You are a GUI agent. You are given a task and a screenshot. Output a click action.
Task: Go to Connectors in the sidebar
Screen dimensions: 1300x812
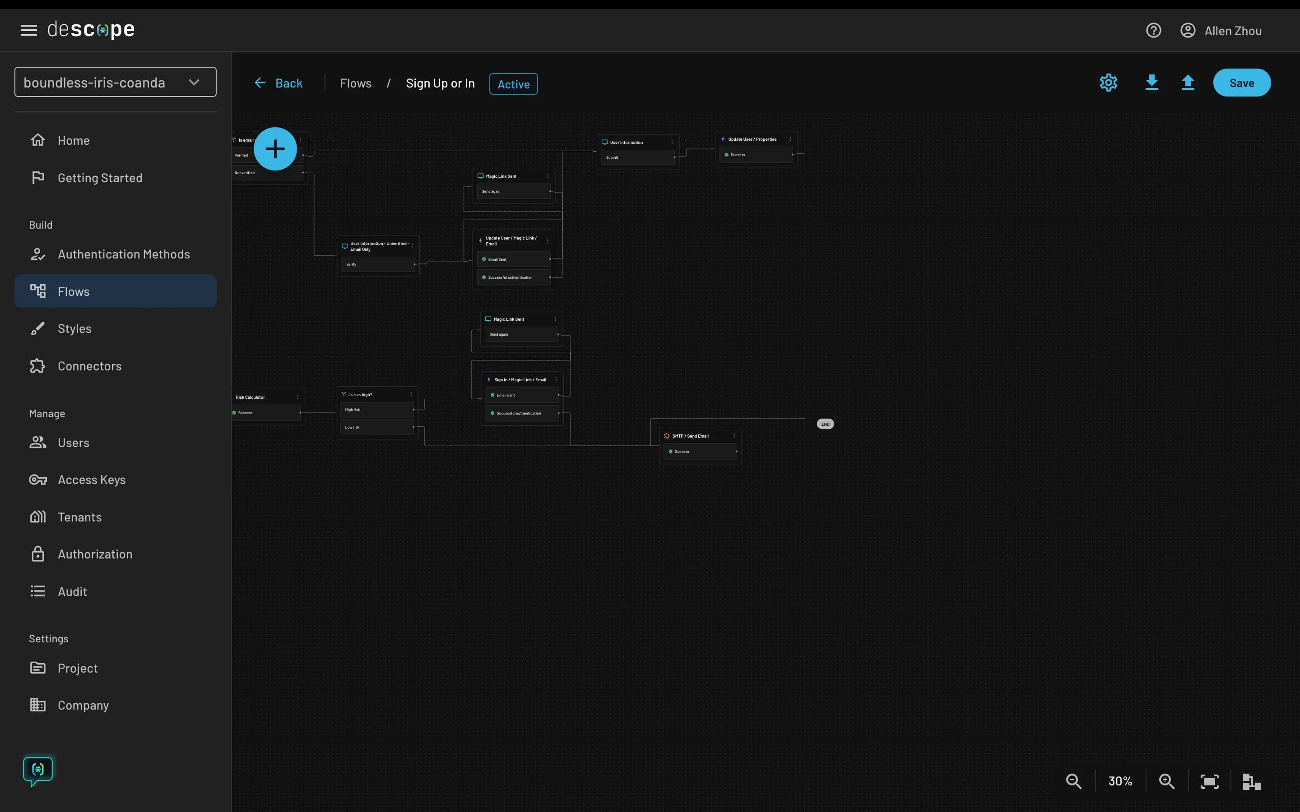click(x=89, y=366)
